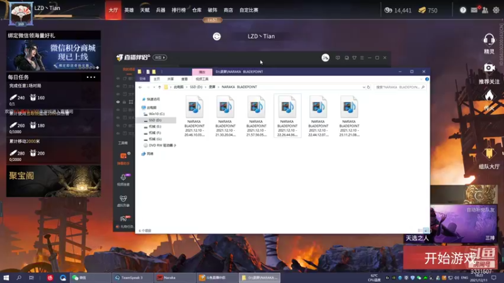
Task: Open the 每日任务 three-dot menu
Action: (x=91, y=77)
